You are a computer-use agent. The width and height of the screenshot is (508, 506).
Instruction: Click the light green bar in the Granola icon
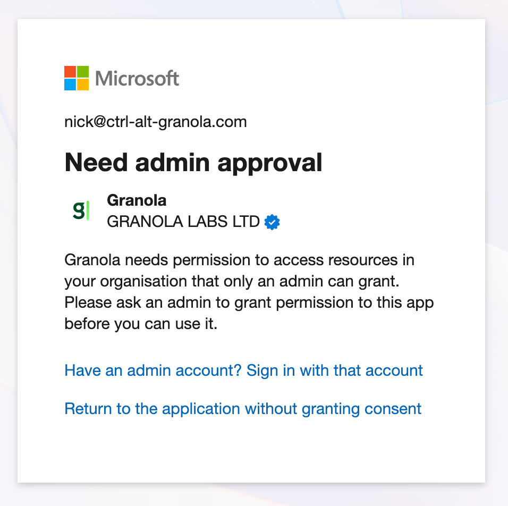click(88, 210)
